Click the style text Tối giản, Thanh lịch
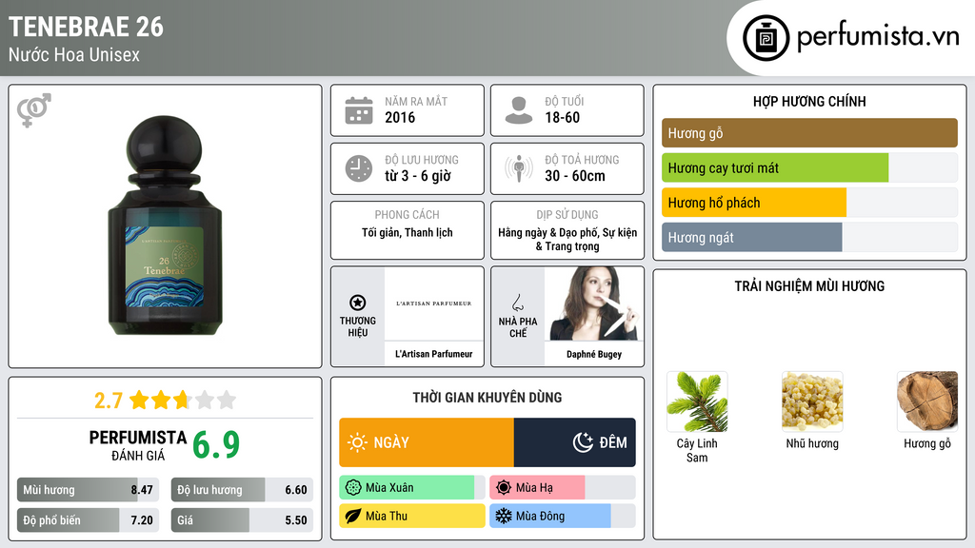975x548 pixels. point(408,232)
